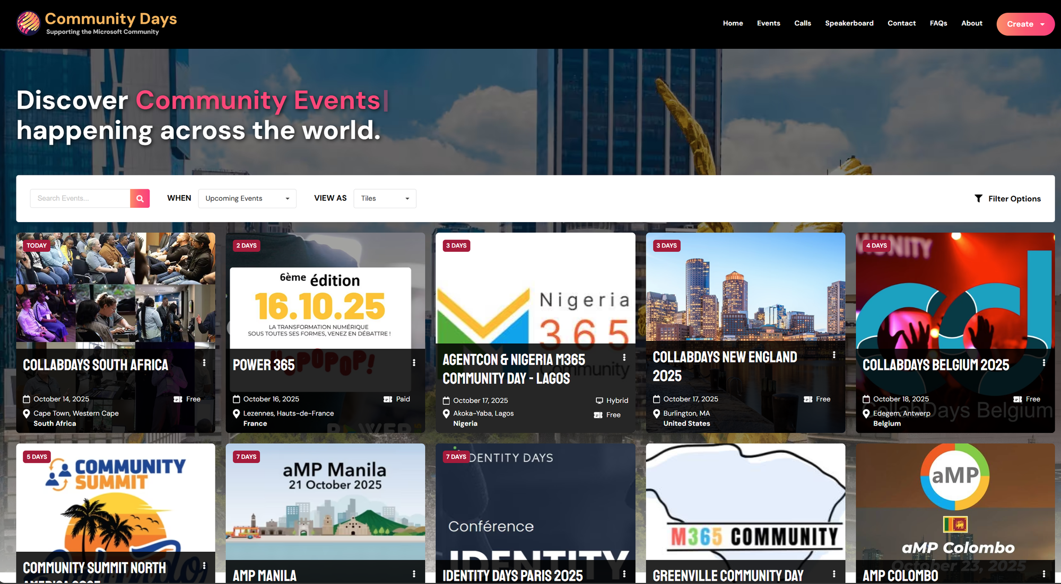
Task: Go to Events menu item
Action: click(768, 23)
